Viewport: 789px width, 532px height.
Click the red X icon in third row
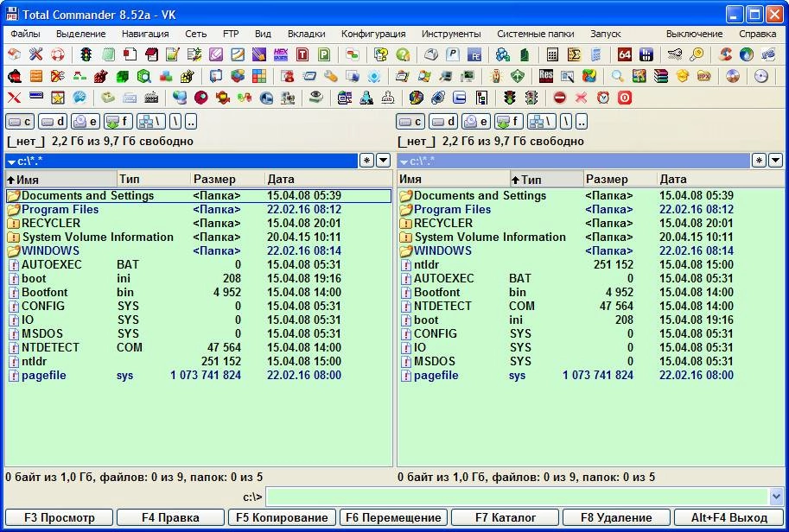14,98
